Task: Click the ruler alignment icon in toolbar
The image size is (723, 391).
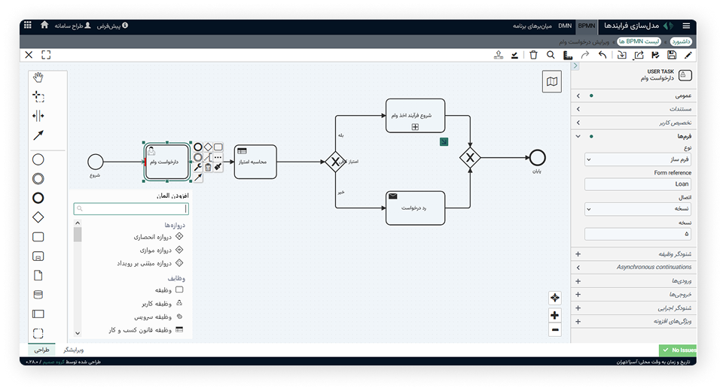Action: (x=568, y=55)
